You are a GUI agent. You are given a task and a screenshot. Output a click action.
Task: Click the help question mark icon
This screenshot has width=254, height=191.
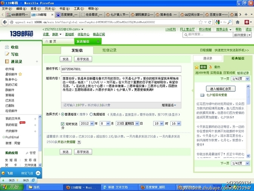pyautogui.click(x=79, y=142)
